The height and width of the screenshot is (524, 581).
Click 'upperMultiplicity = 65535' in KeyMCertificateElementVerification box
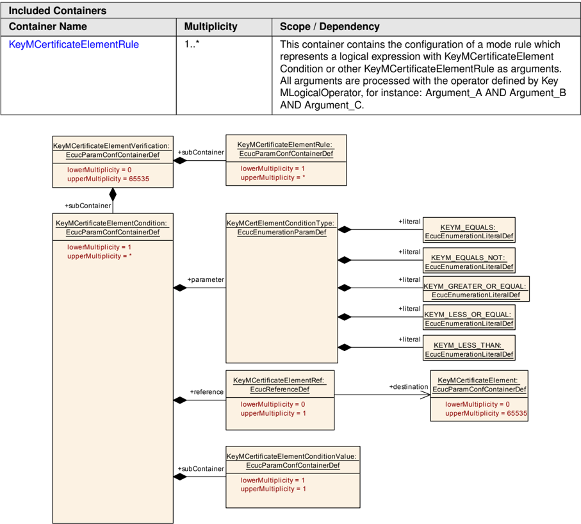pos(108,179)
